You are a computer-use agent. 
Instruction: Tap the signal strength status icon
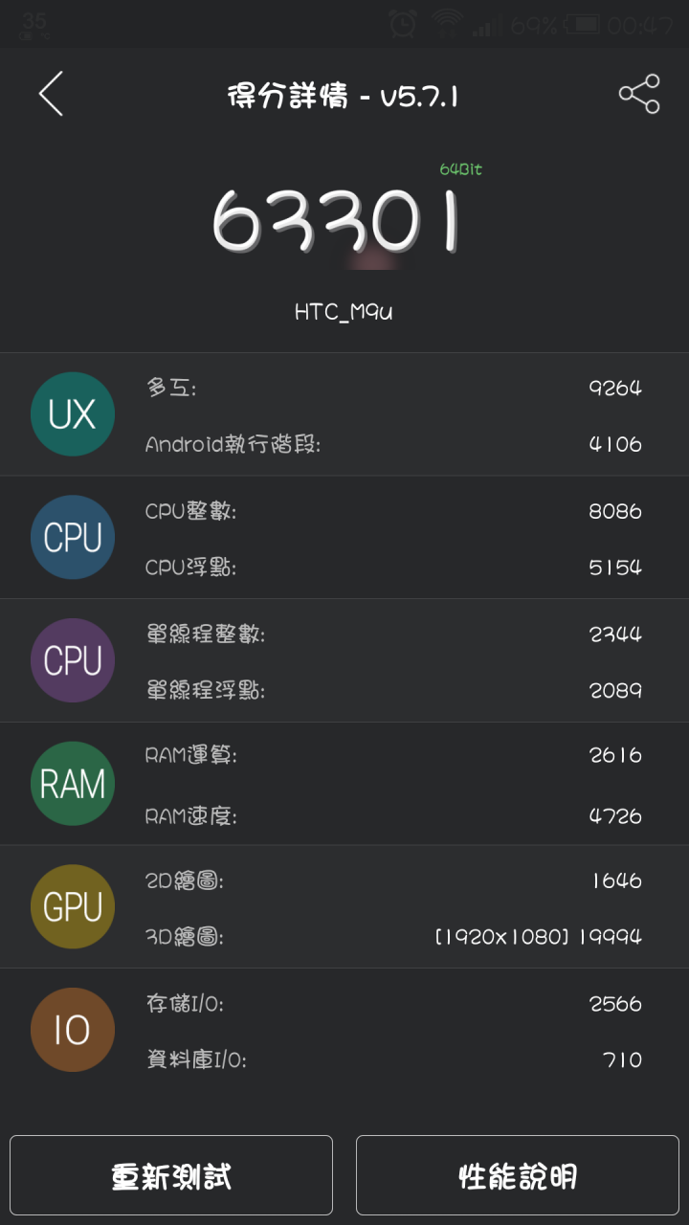[x=485, y=26]
